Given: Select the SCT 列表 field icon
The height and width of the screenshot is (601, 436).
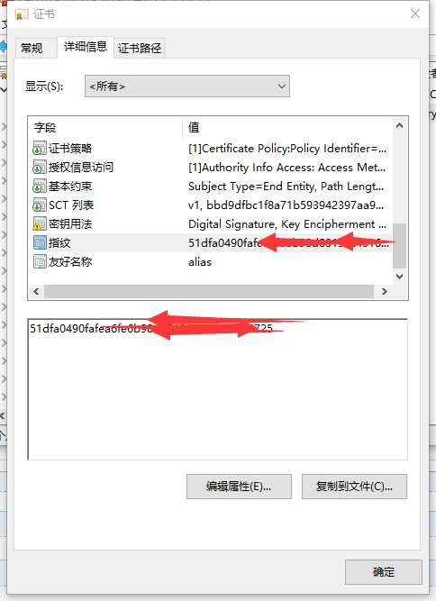Looking at the screenshot, I should pos(40,205).
